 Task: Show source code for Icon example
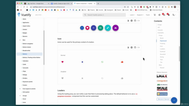tap(139, 47)
